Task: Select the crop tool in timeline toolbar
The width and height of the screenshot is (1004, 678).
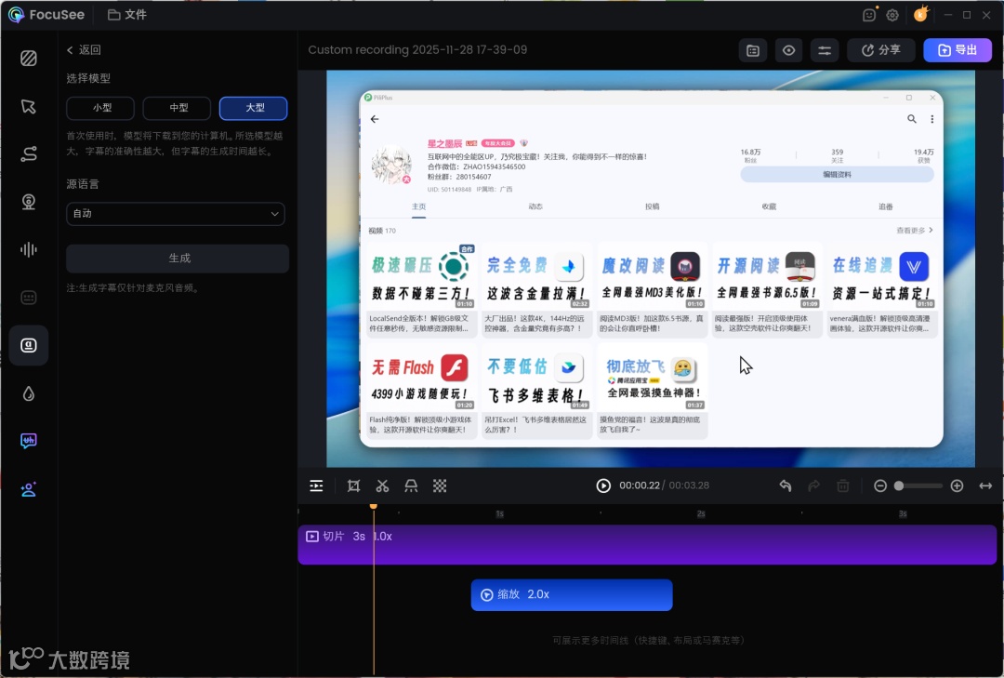Action: [353, 485]
